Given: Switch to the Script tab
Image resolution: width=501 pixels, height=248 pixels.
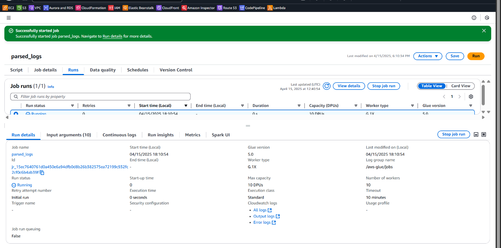Looking at the screenshot, I should 16,70.
